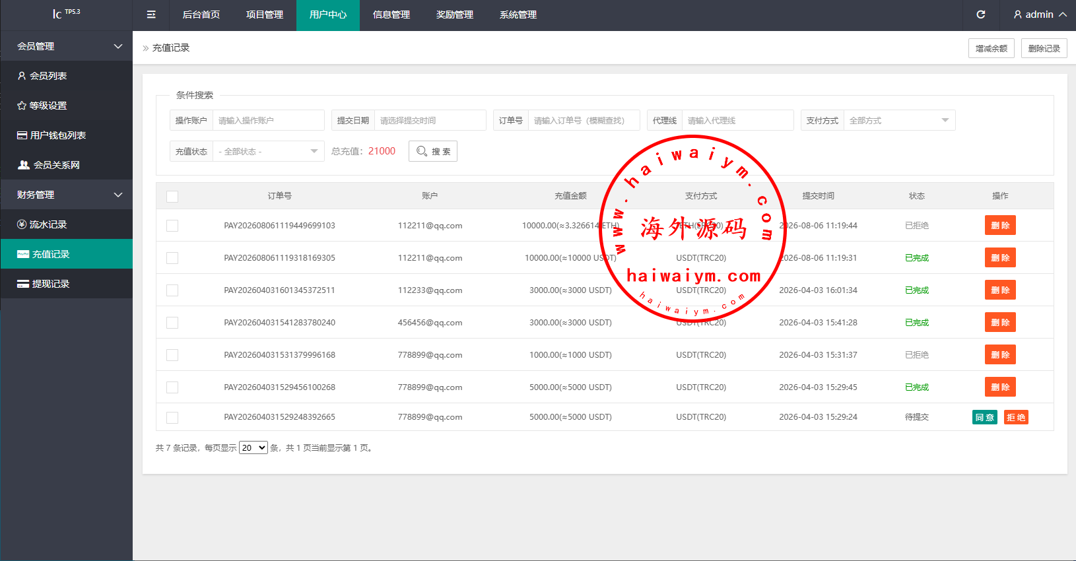Check the row for order PAY202604031529456100268
Image resolution: width=1076 pixels, height=561 pixels.
tap(172, 387)
